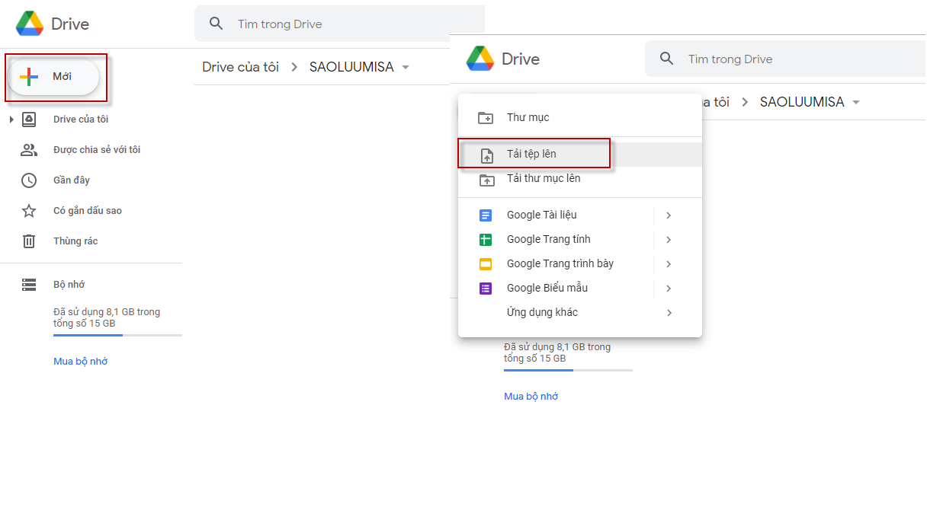
Task: Select Google Trang trình bày menu entry
Action: point(580,263)
